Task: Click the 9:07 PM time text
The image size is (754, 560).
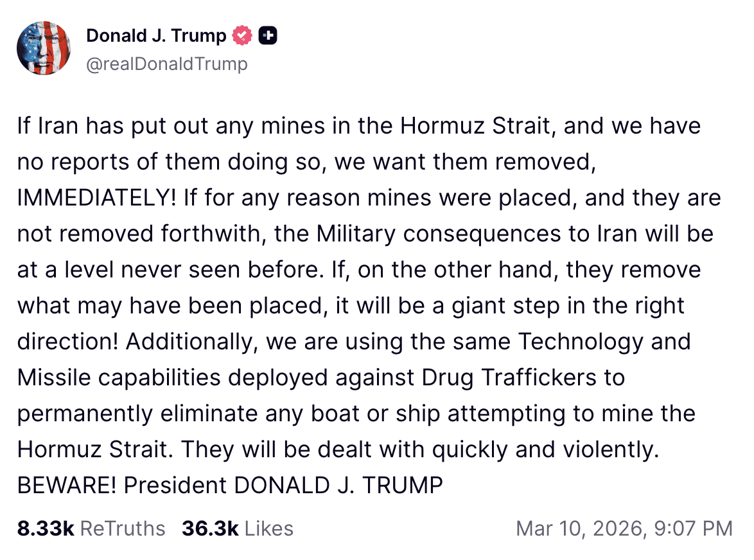Action: click(x=693, y=529)
